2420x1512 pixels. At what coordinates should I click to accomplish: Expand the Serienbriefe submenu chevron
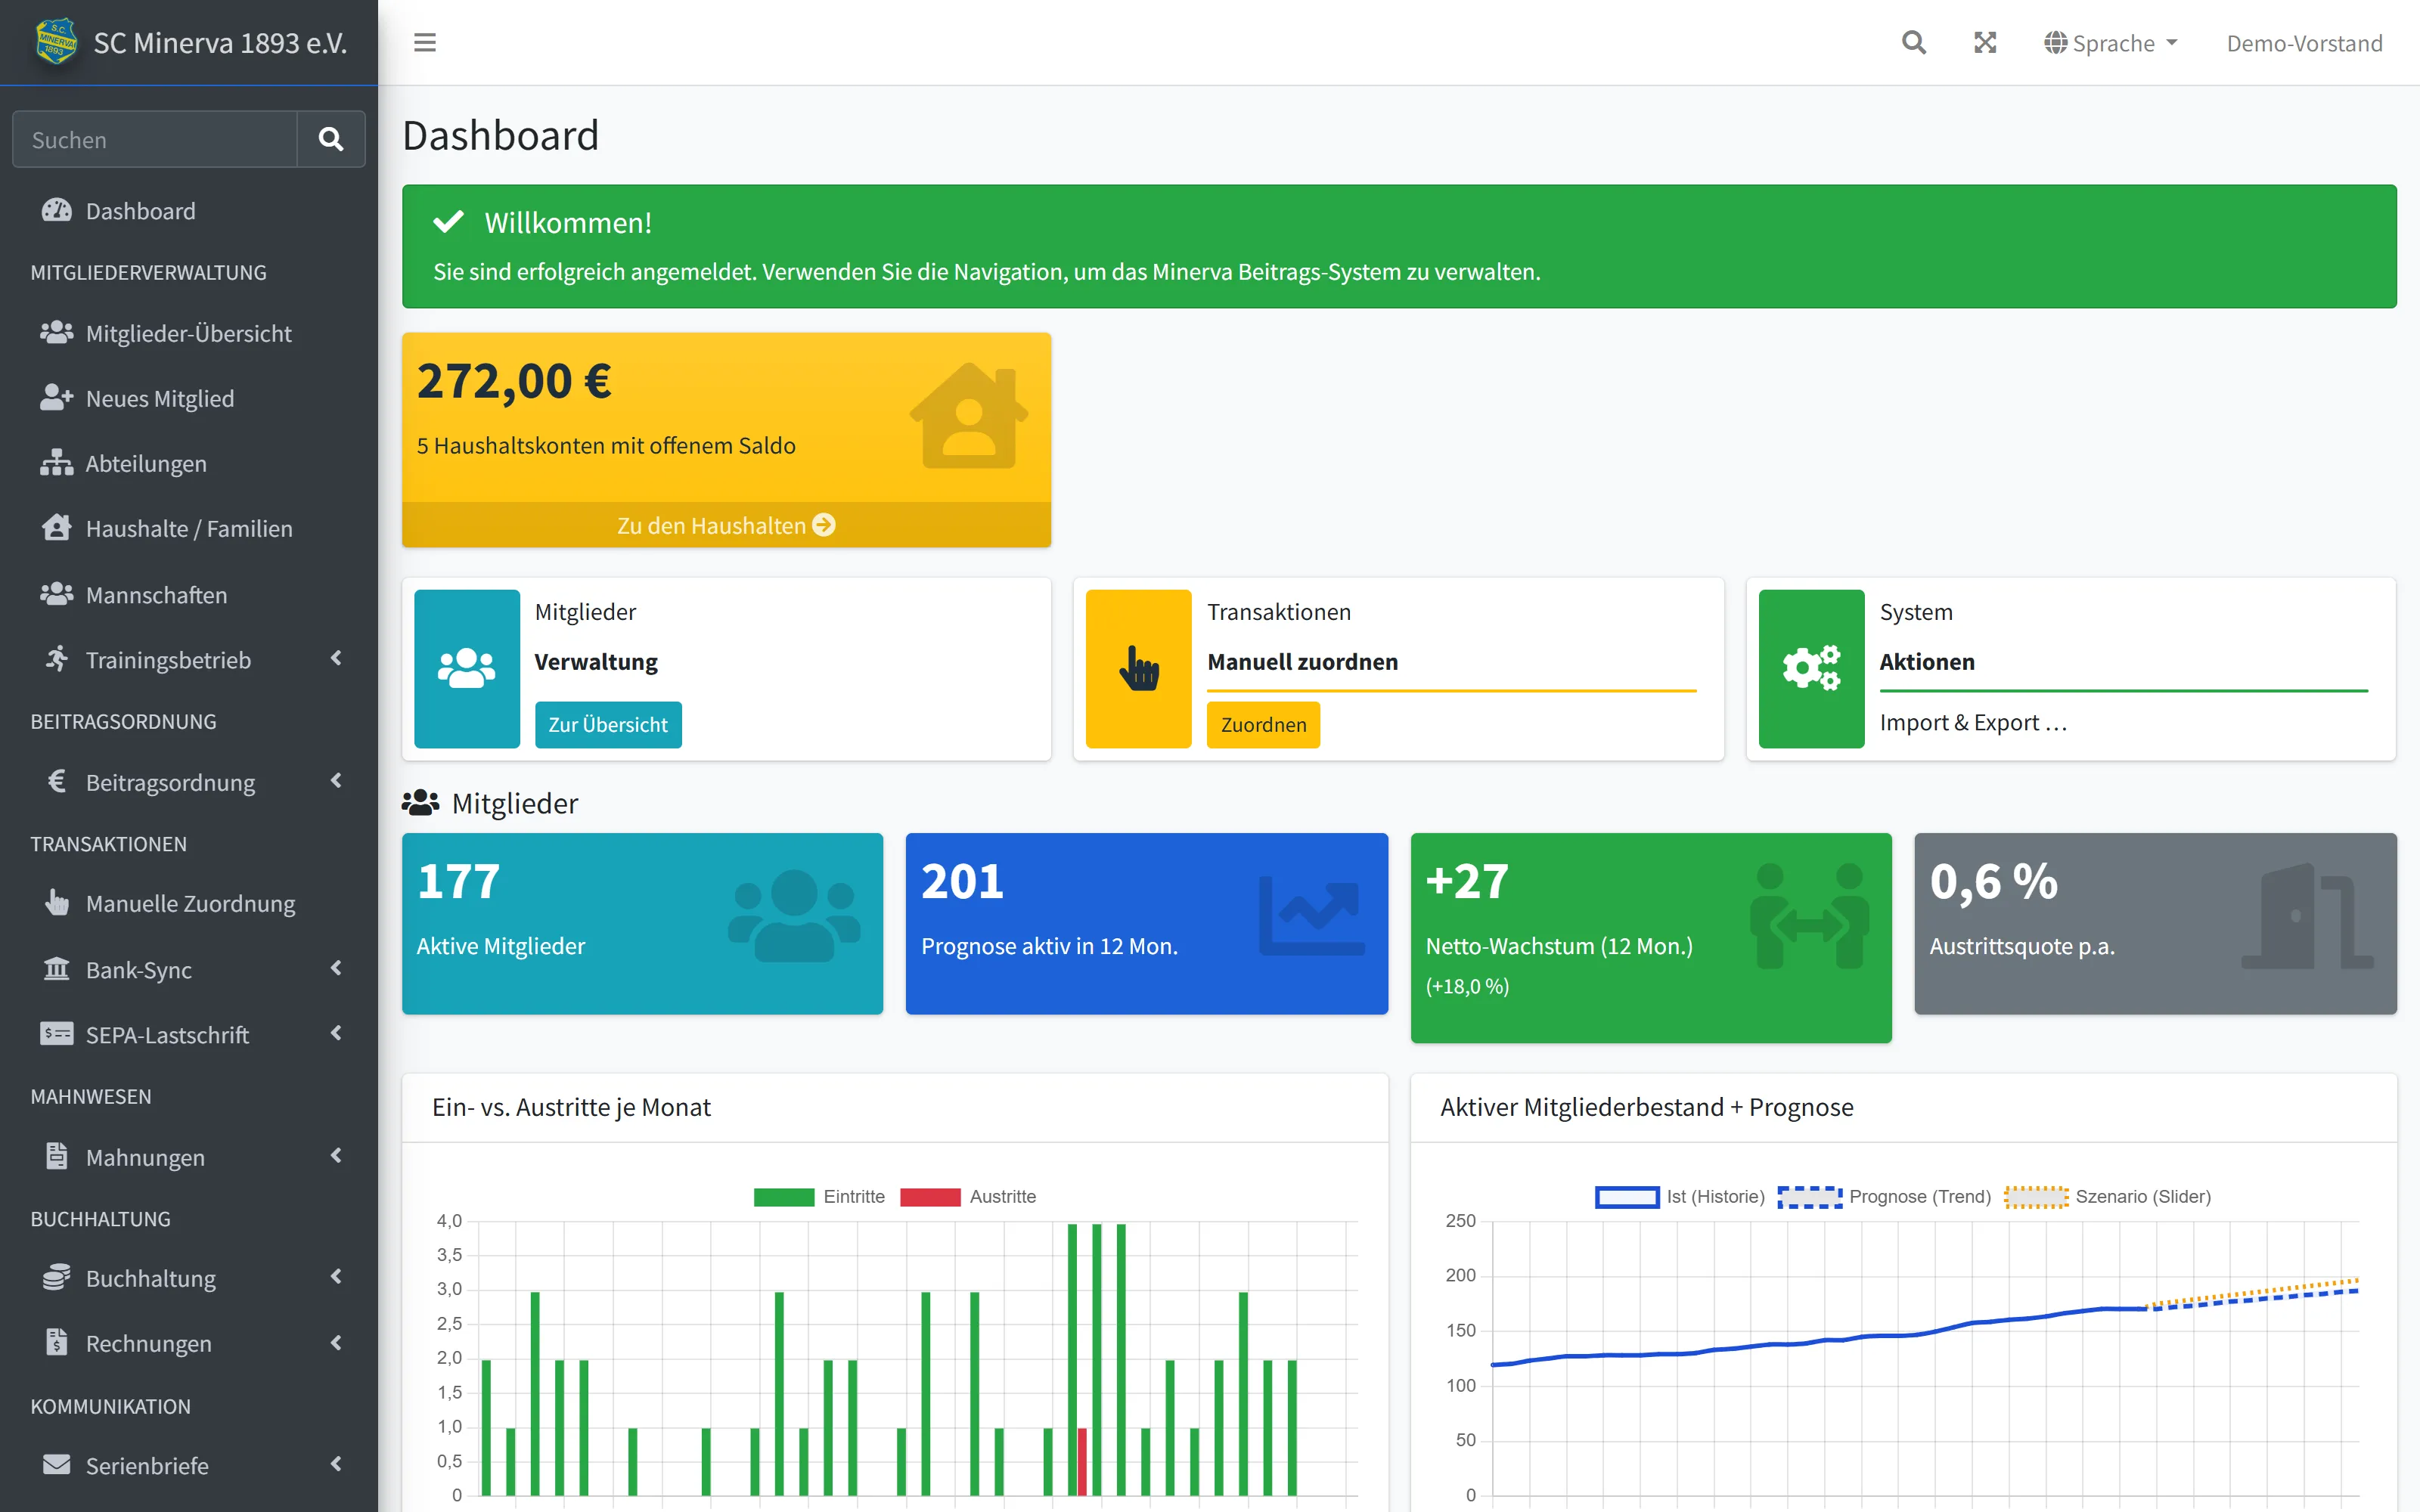point(337,1463)
